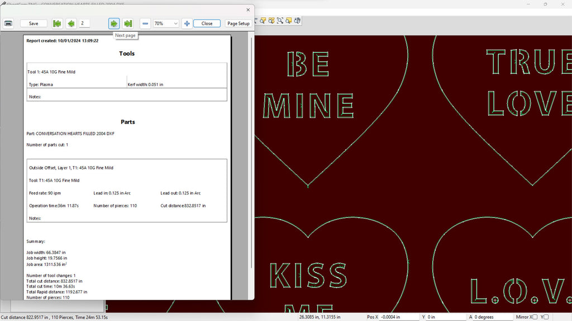Zoom in report with blue plus icon

pyautogui.click(x=187, y=23)
